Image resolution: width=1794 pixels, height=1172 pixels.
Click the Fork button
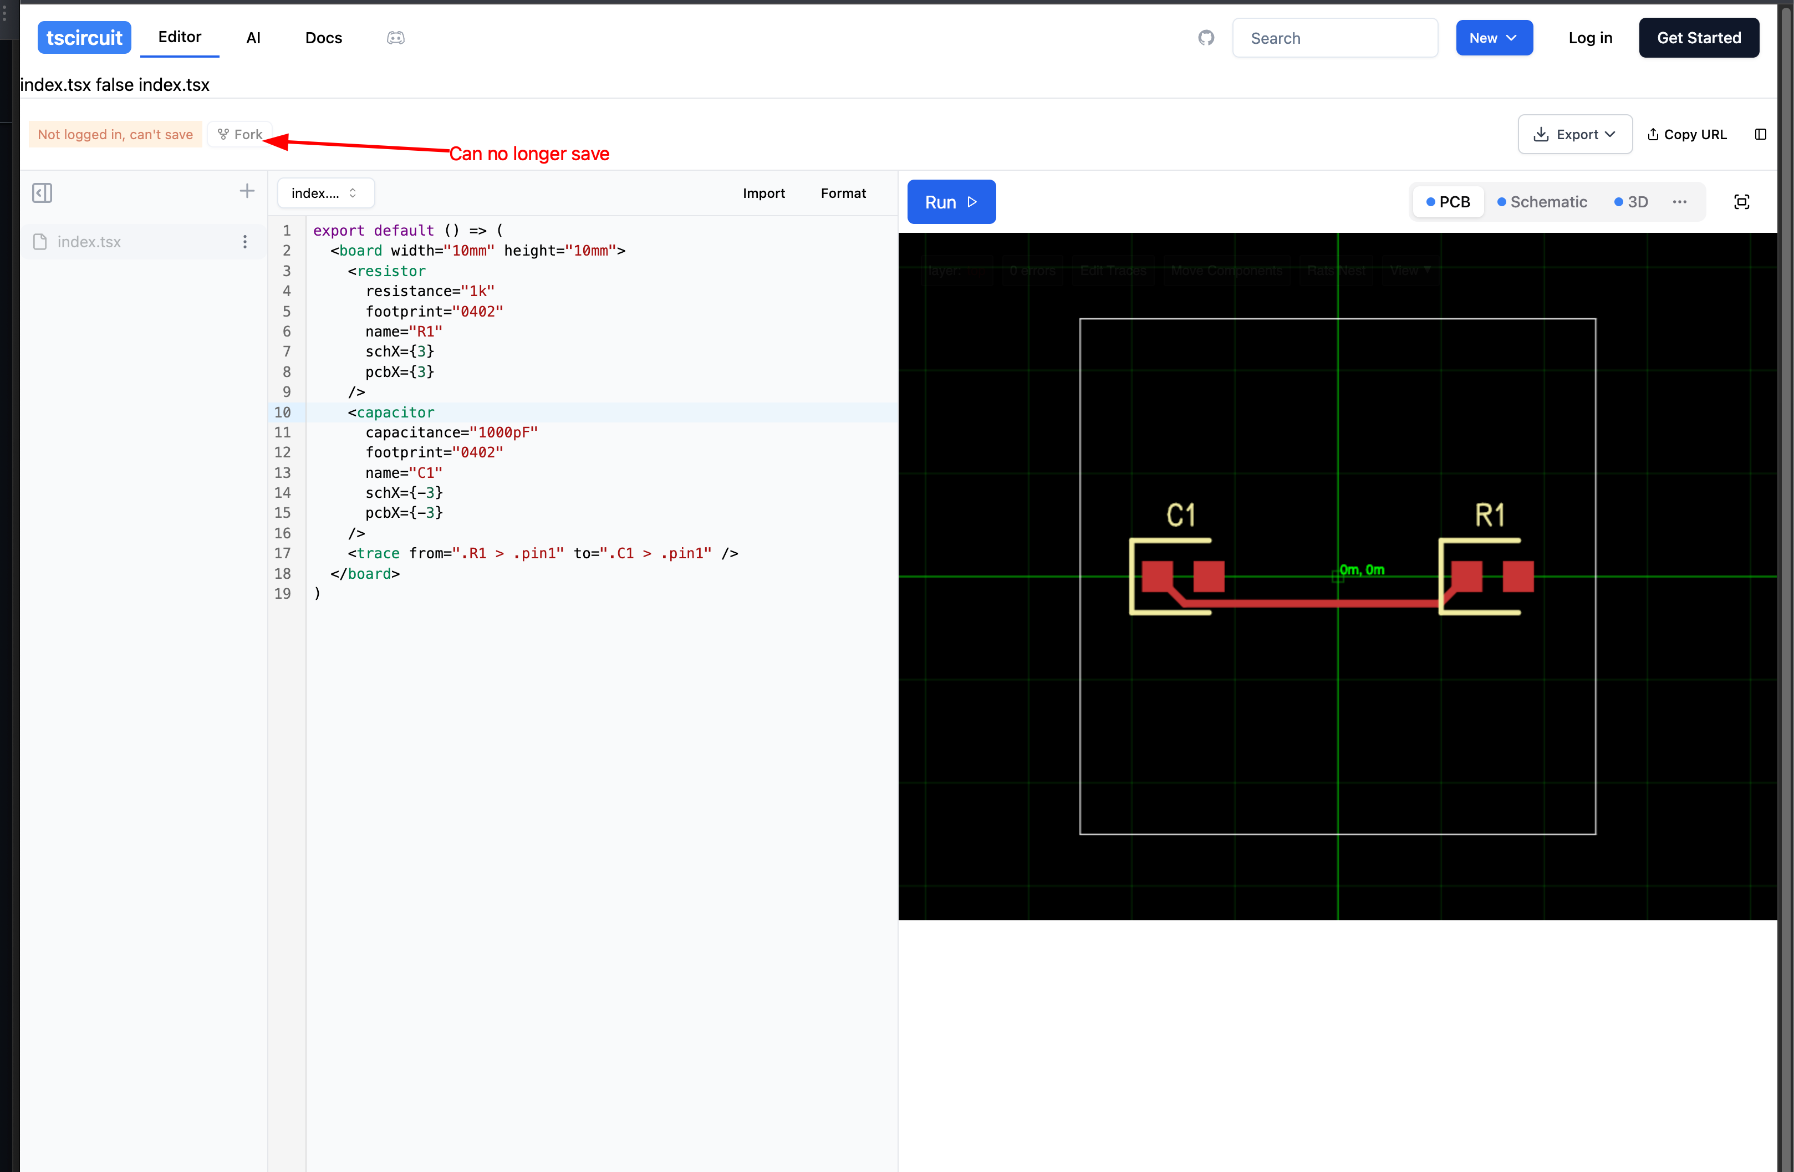point(241,134)
